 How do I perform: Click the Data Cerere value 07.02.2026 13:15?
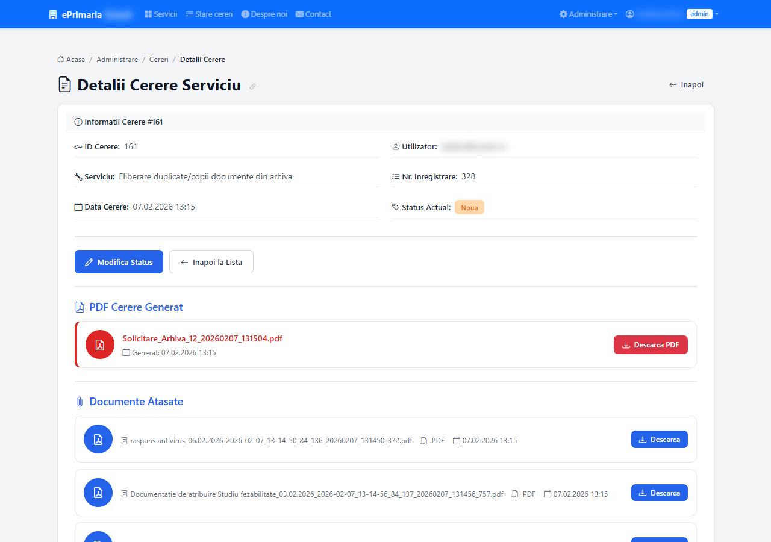pyautogui.click(x=164, y=207)
